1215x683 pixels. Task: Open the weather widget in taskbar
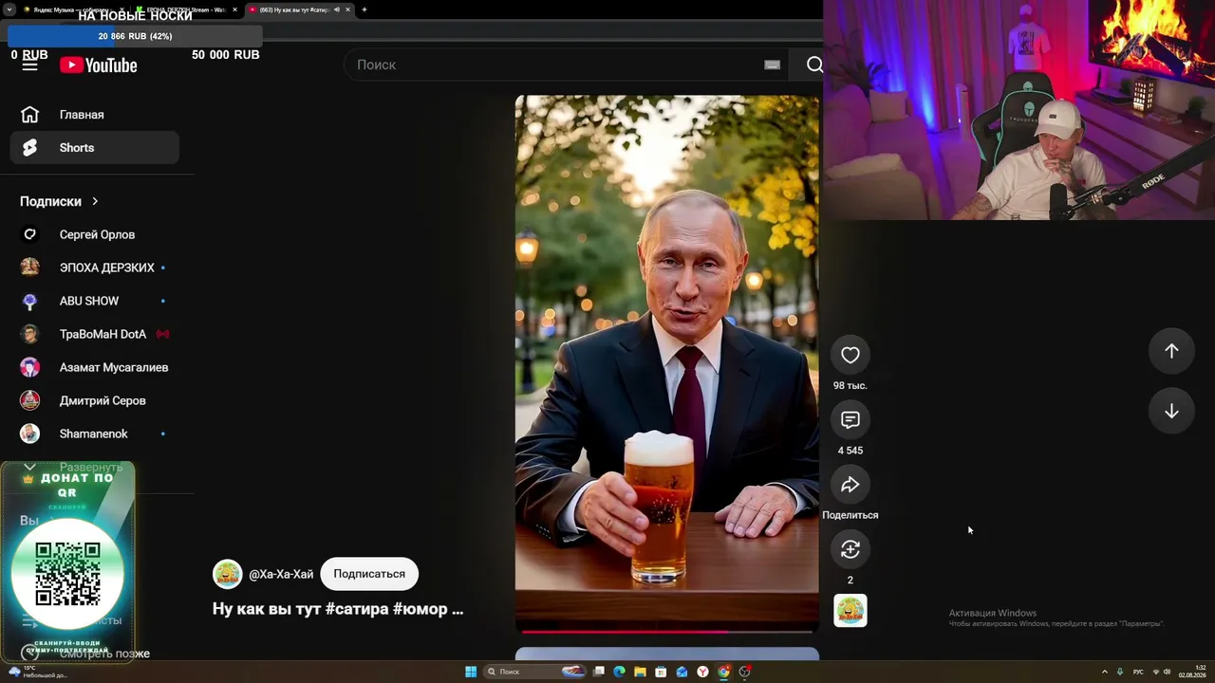click(x=38, y=672)
